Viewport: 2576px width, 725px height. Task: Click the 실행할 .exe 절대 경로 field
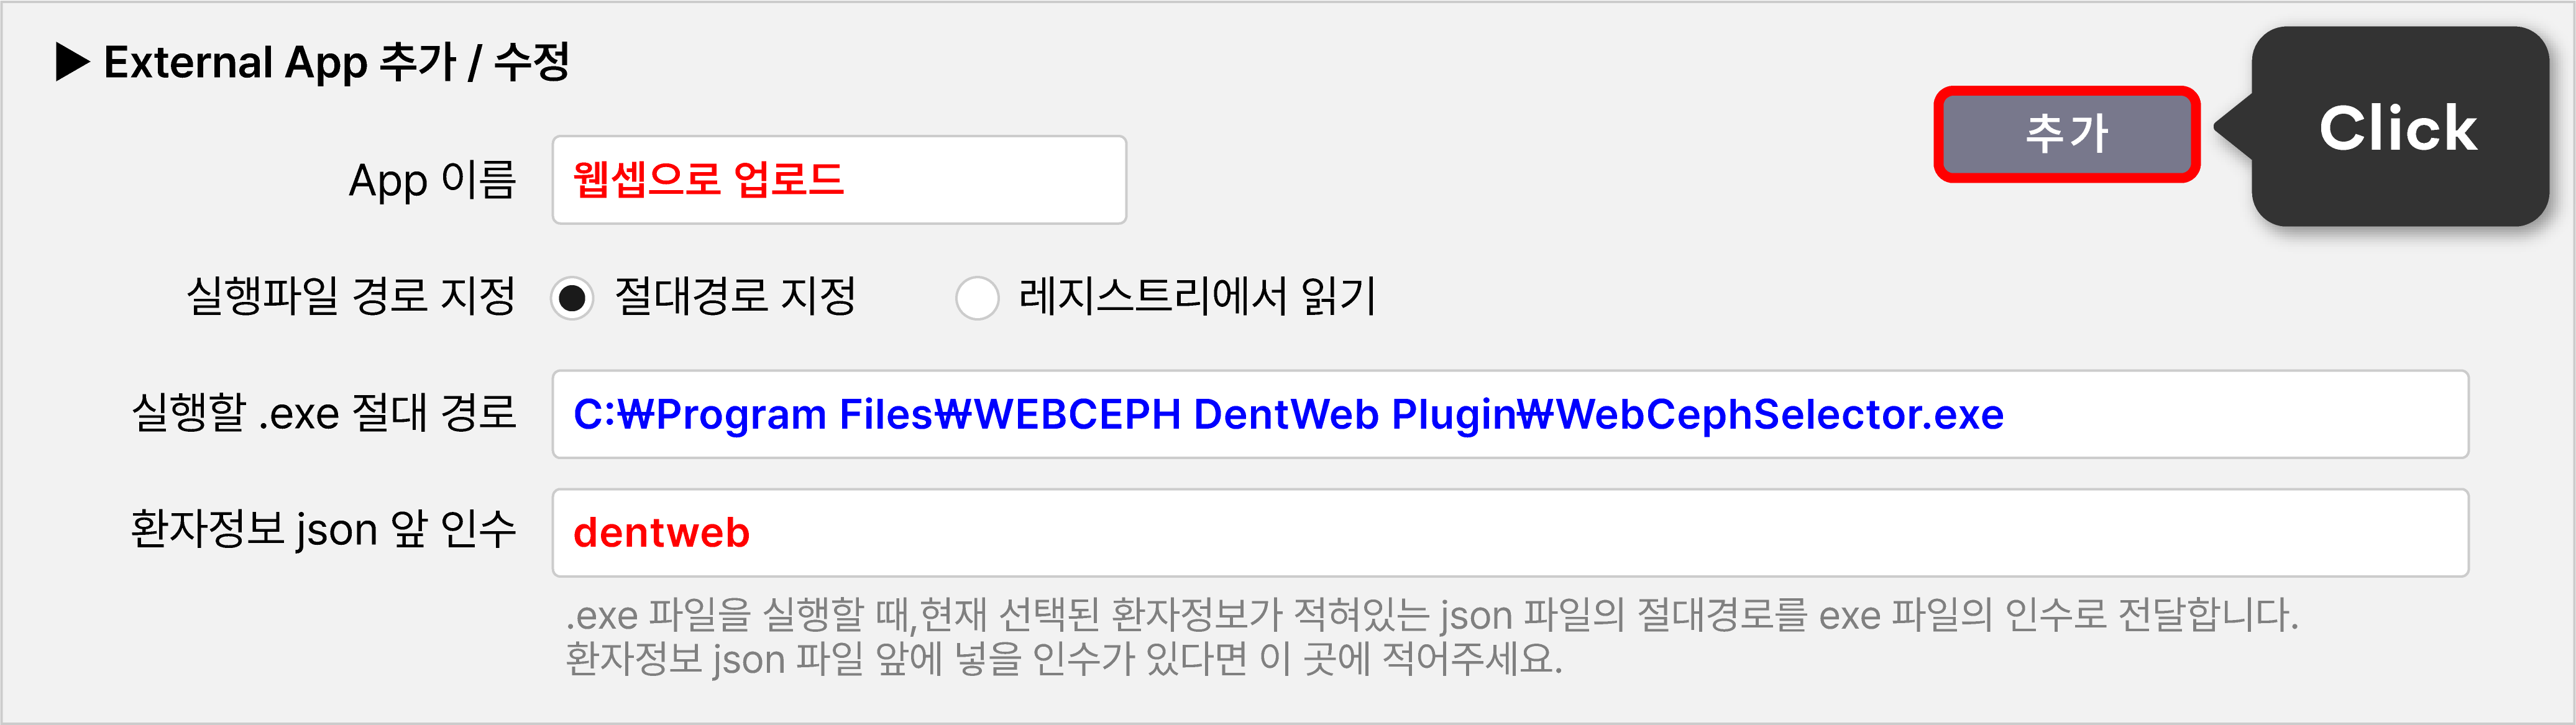pyautogui.click(x=1510, y=415)
